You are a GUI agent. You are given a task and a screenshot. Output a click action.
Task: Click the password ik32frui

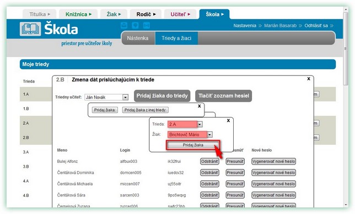click(x=174, y=161)
